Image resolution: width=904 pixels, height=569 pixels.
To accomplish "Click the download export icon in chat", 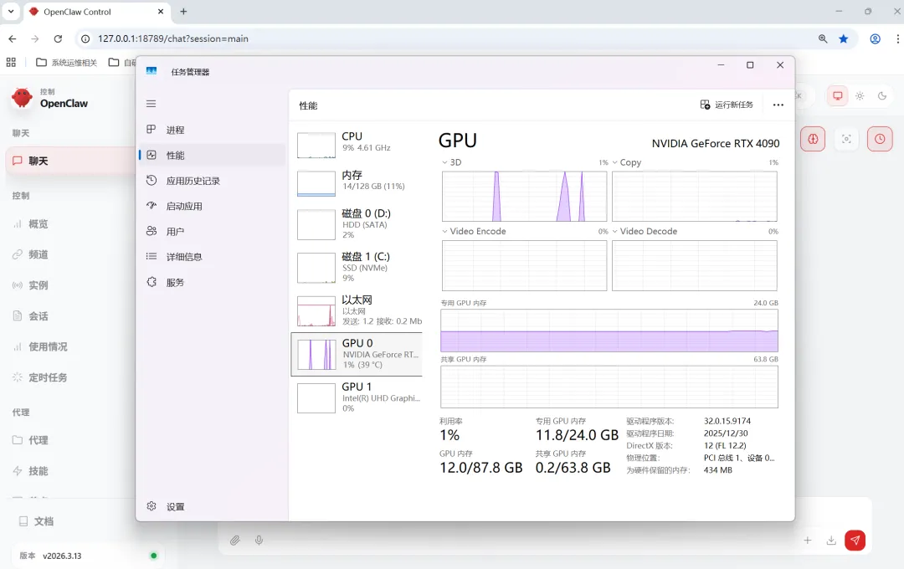I will [831, 541].
